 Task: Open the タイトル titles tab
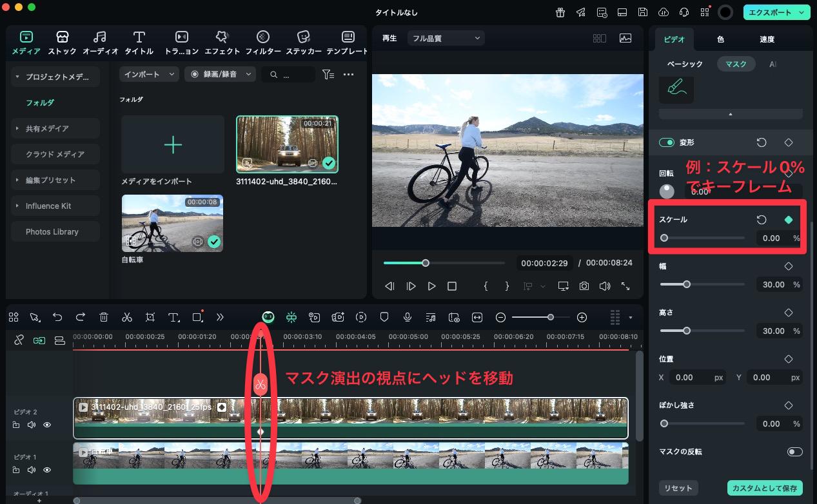coord(139,43)
